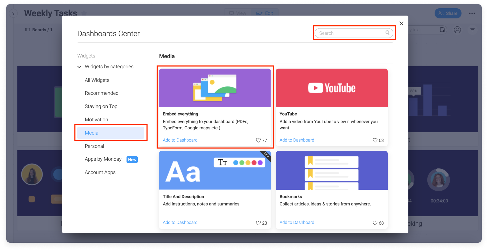Screen dimensions: 488x251
Task: Click the Share button in header
Action: pyautogui.click(x=448, y=13)
